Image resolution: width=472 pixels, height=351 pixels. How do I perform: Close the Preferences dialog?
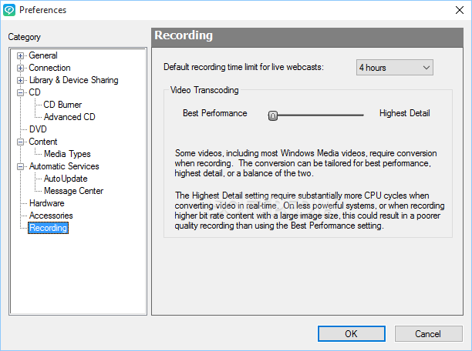460,10
